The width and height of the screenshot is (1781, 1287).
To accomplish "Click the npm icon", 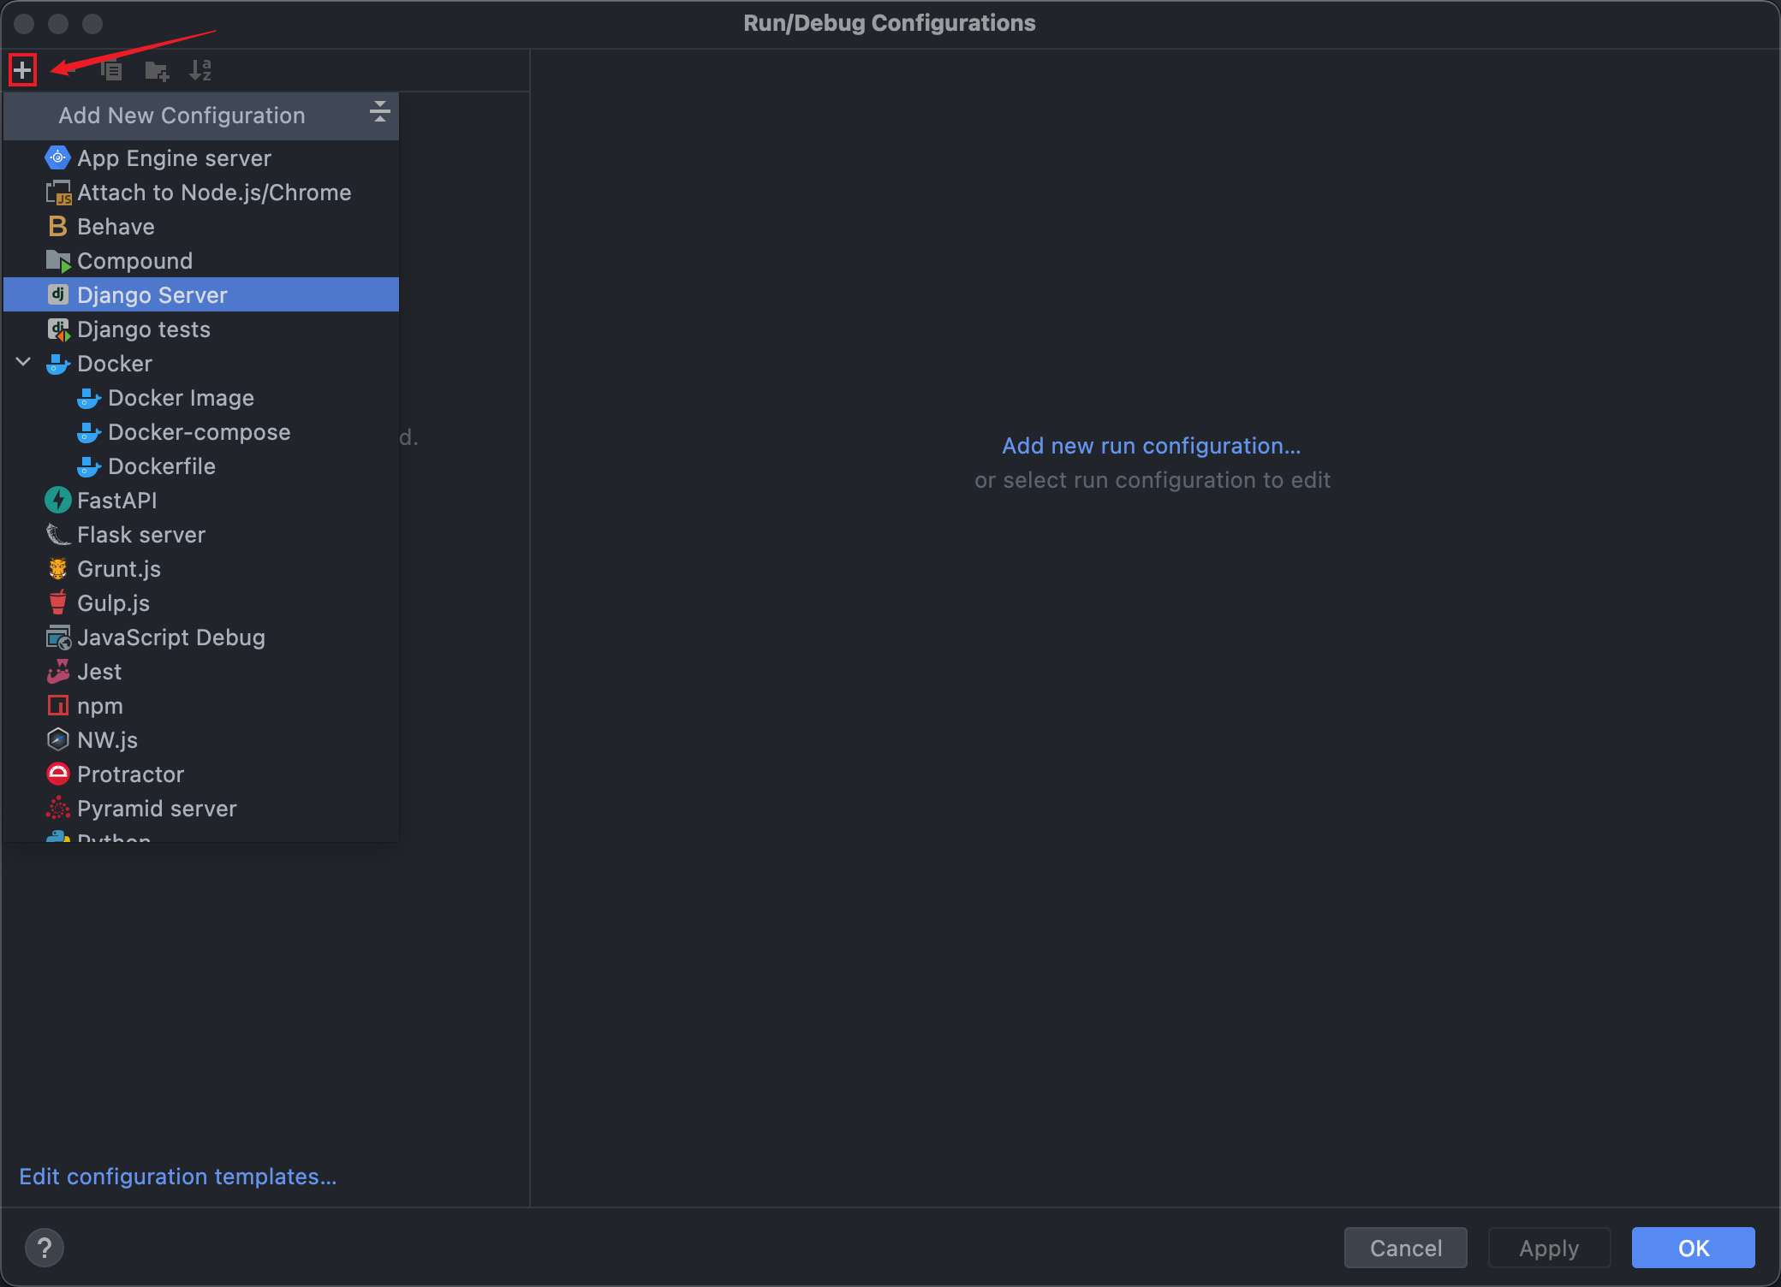I will coord(57,705).
